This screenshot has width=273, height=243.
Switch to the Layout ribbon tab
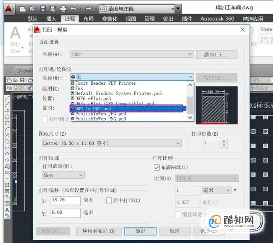click(x=88, y=19)
